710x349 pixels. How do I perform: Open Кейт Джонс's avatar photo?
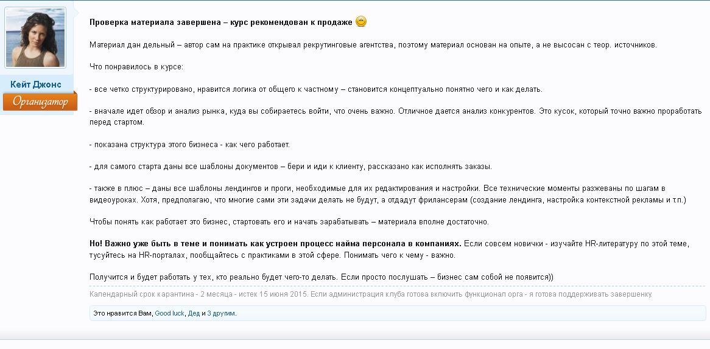pyautogui.click(x=35, y=38)
